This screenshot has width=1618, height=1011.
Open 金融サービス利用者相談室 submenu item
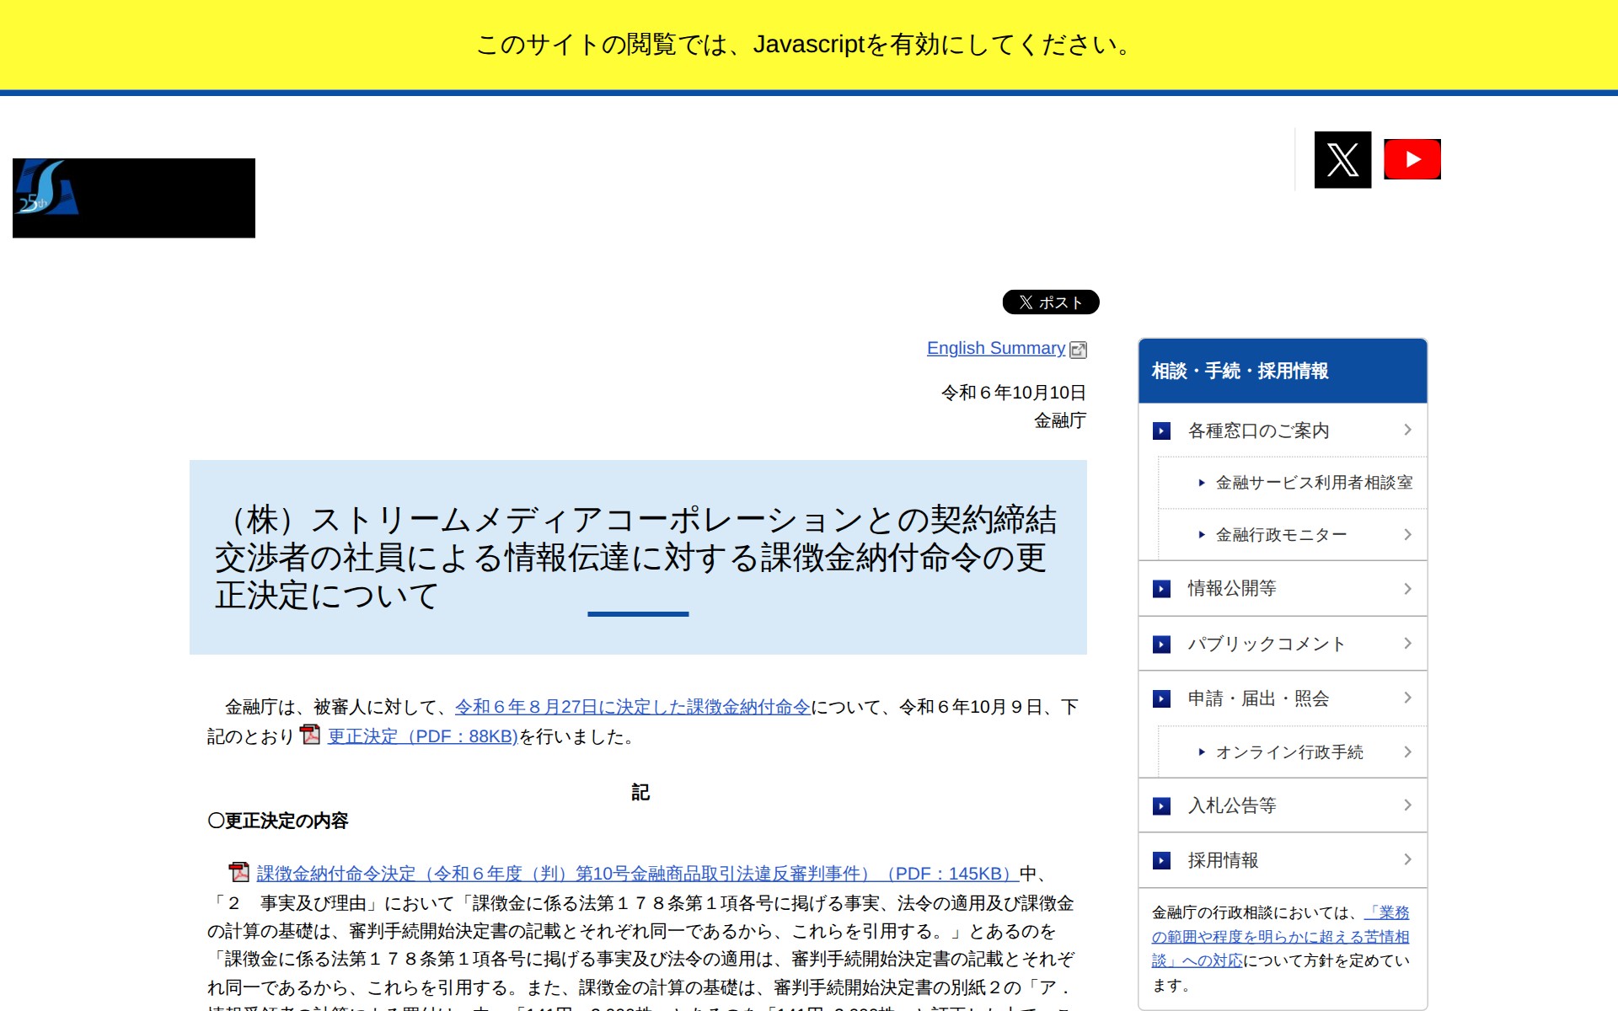click(x=1313, y=483)
